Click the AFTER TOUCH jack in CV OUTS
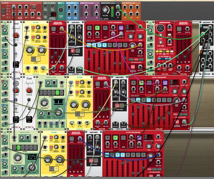This screenshot has width=214, height=179. click(20, 14)
